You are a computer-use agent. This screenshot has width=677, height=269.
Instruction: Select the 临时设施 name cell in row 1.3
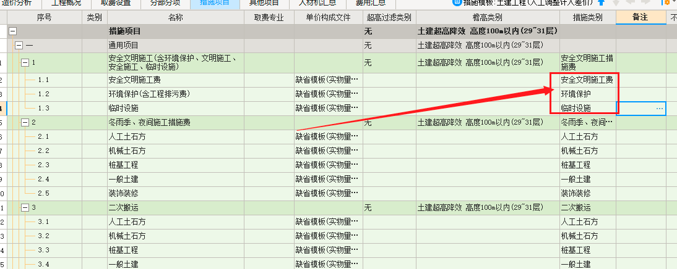176,109
